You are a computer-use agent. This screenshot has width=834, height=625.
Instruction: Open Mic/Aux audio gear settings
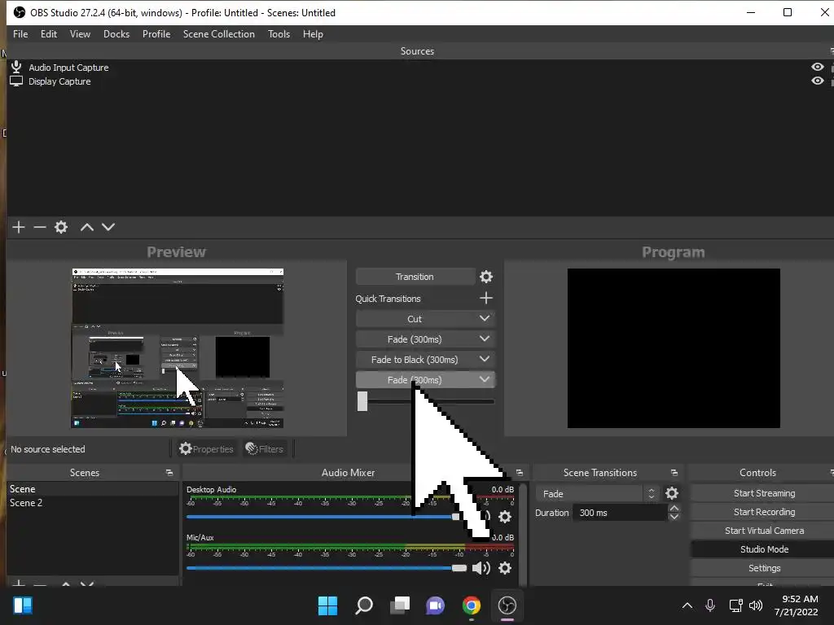coord(505,568)
